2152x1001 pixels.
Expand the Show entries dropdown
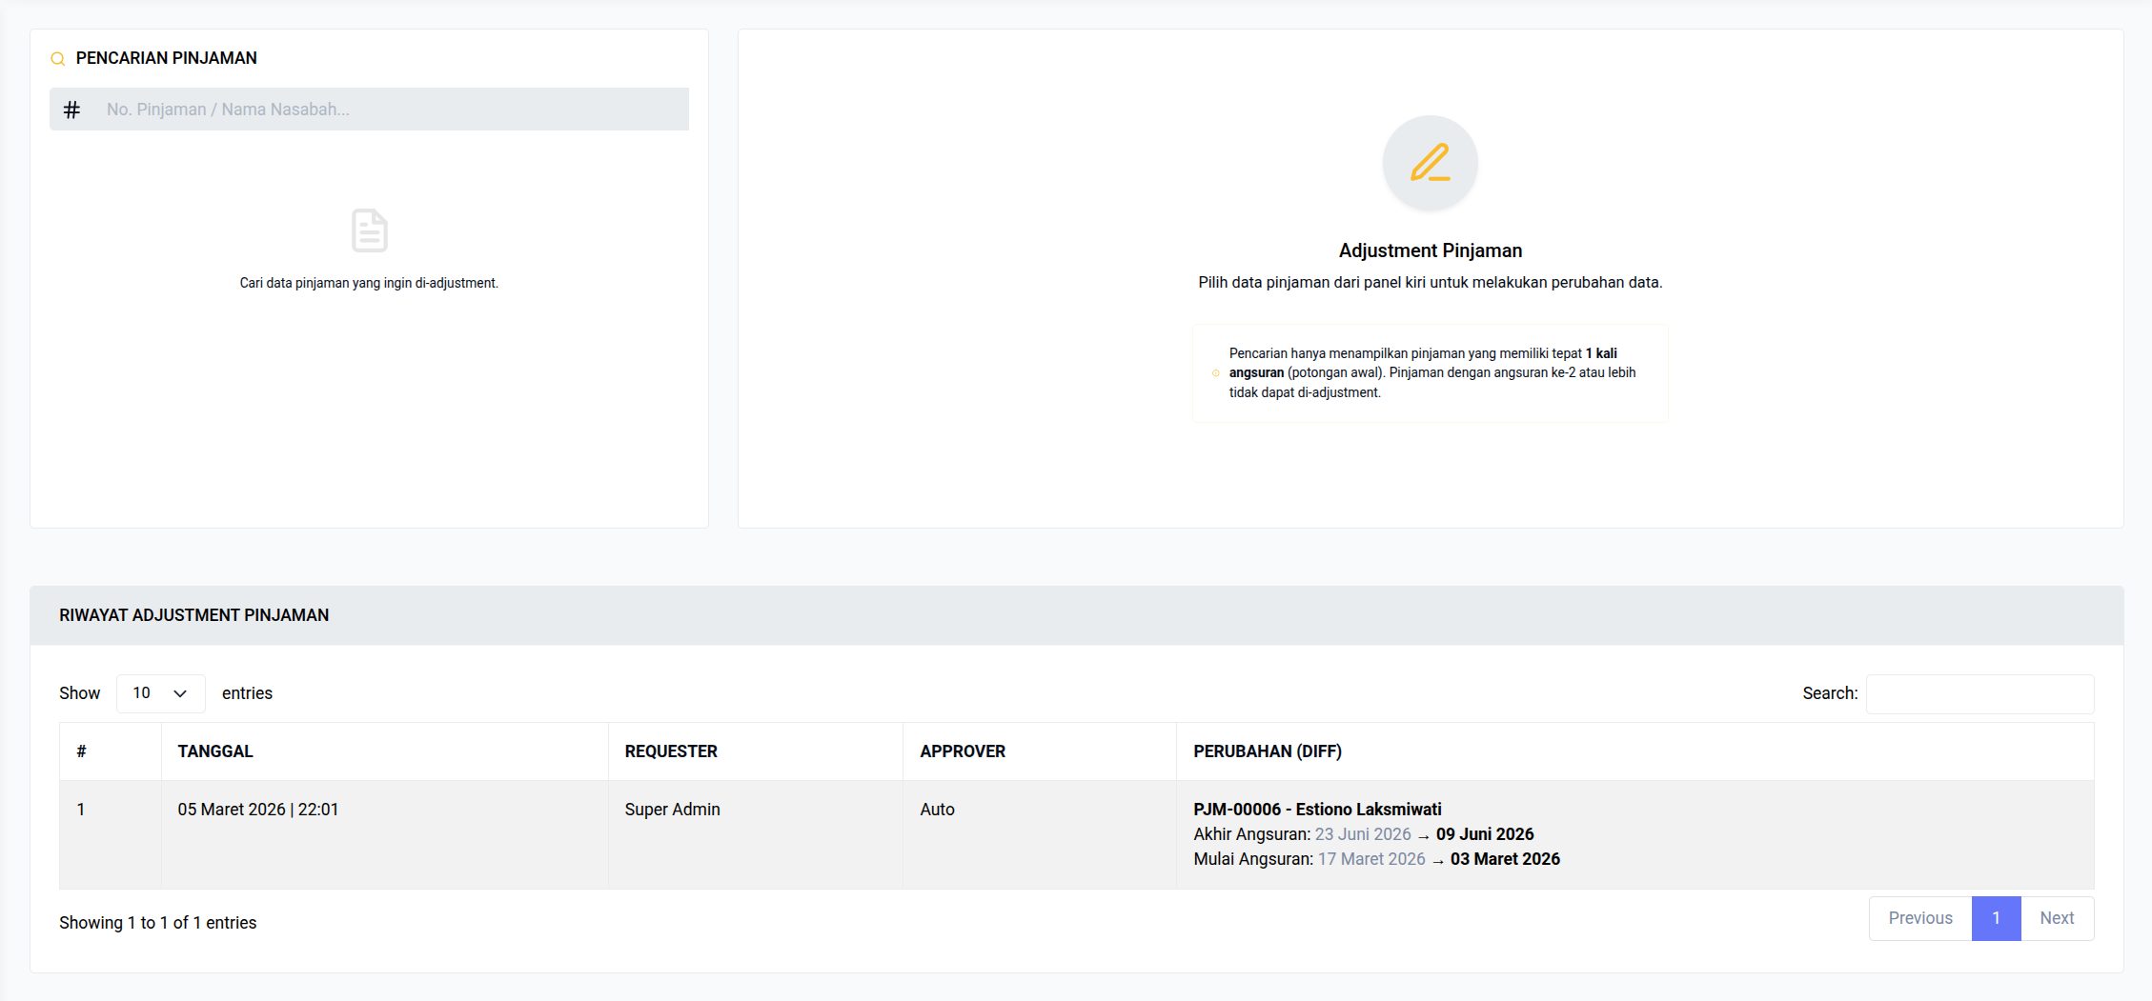tap(159, 693)
